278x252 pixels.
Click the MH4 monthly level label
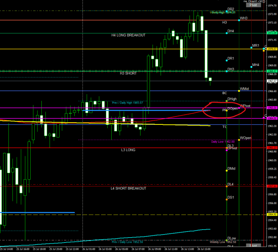256,65
